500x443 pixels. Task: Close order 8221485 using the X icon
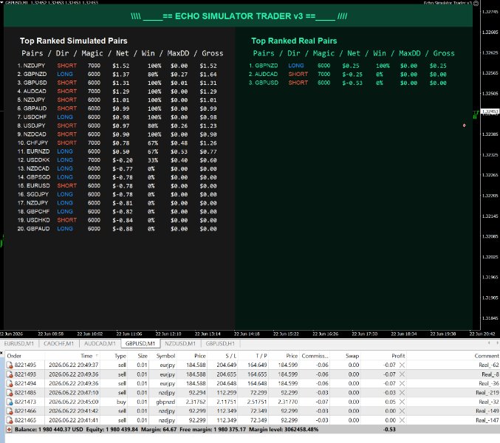(x=402, y=393)
